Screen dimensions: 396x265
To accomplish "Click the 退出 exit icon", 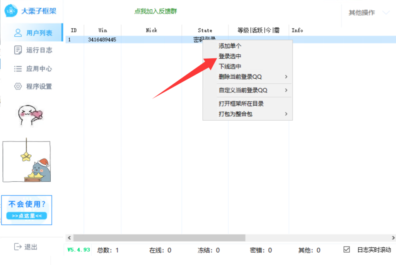I will point(18,247).
